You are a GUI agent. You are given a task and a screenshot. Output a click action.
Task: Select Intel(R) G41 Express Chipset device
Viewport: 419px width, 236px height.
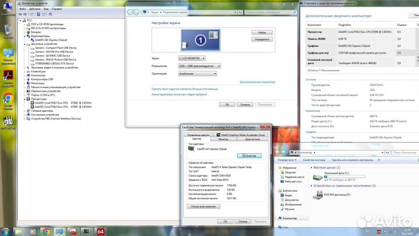tap(51, 40)
